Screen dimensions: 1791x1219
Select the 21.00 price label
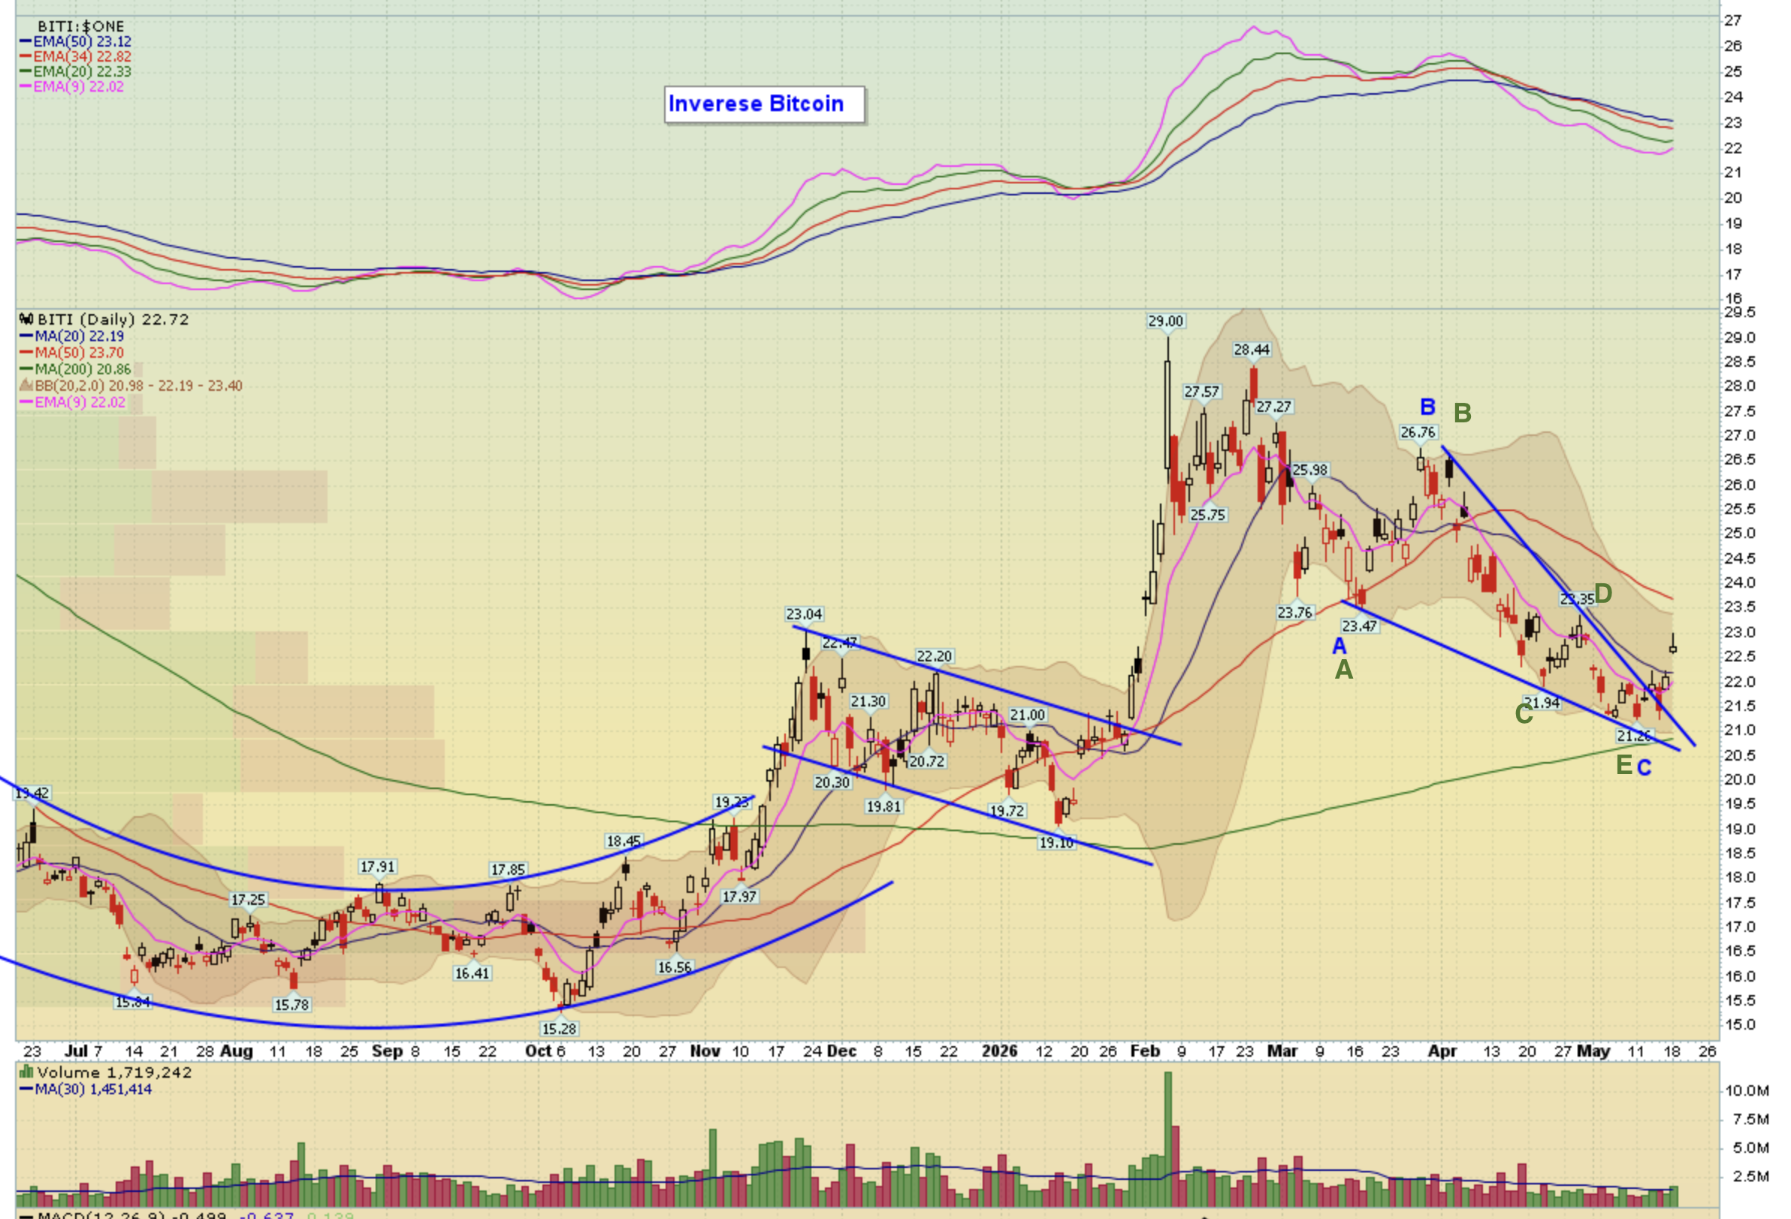tap(1027, 715)
